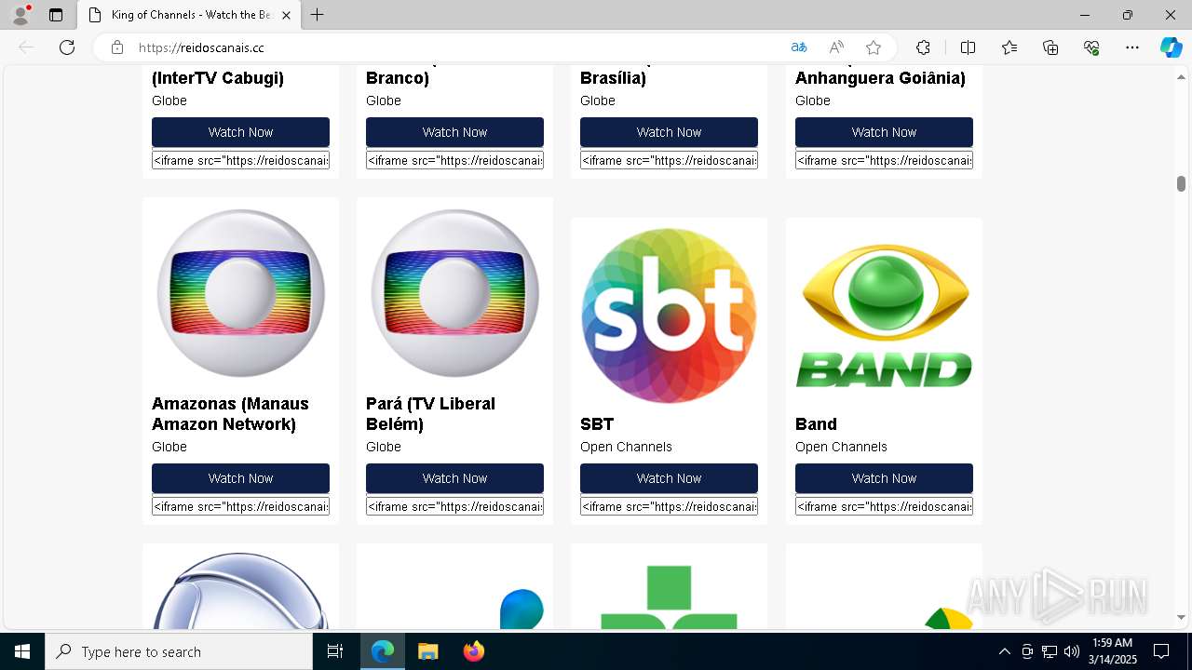The image size is (1192, 670).
Task: Open the tab actions menu icon
Action: click(x=56, y=15)
